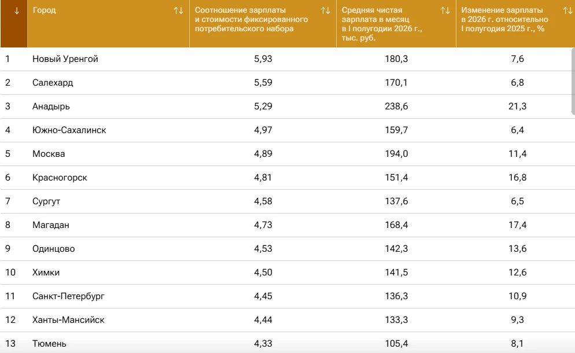The width and height of the screenshot is (575, 353).
Task: Sort by Соотношение зарплаты column arrows icon
Action: [325, 10]
